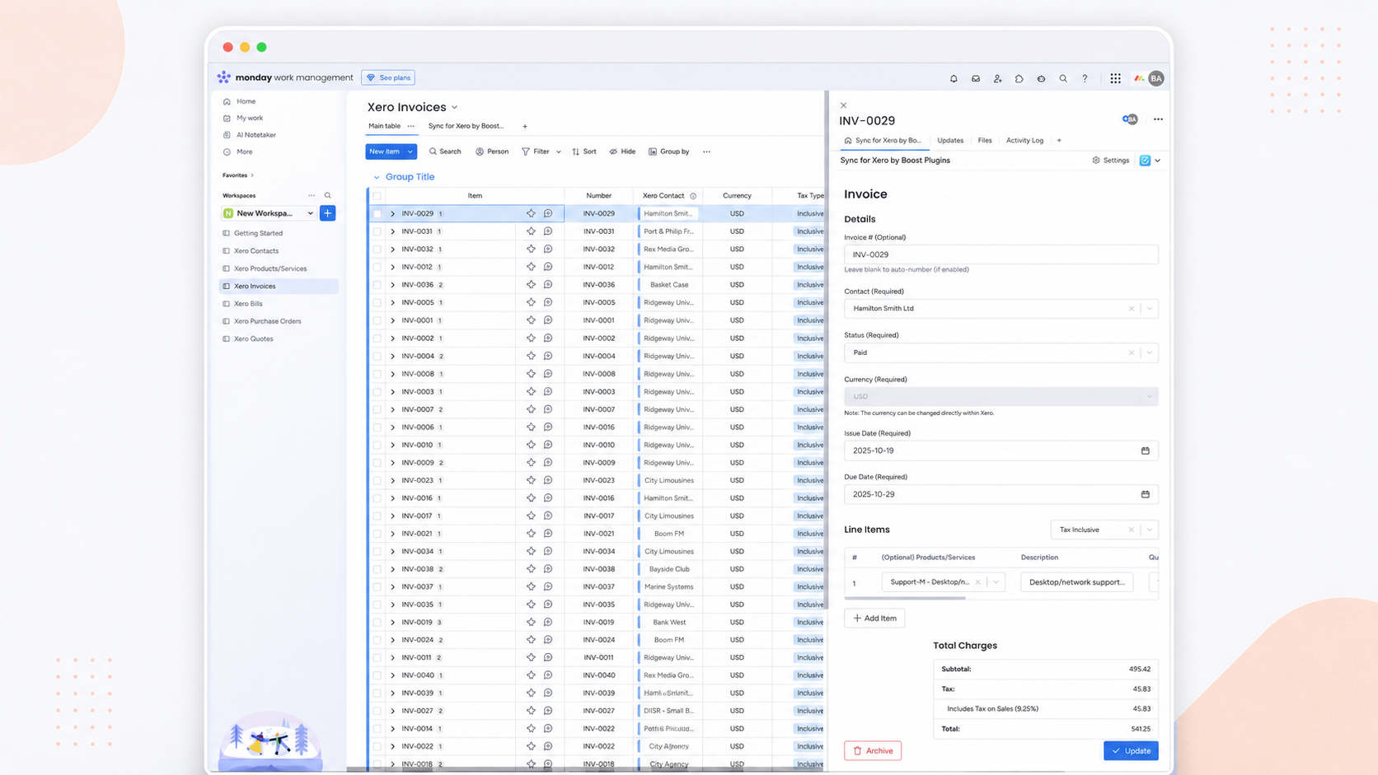Open Sync for Xero by Boost board tab
The image size is (1378, 775).
(x=466, y=126)
